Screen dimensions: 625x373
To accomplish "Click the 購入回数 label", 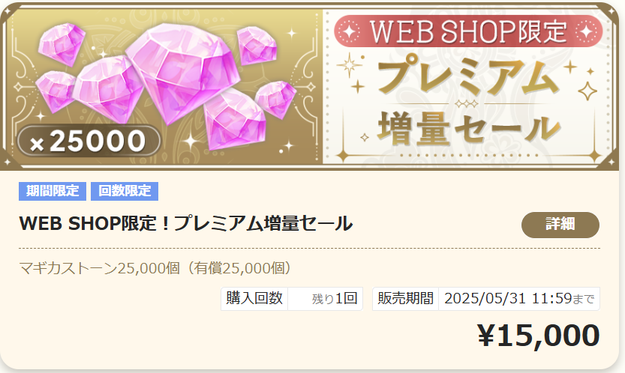I will [x=254, y=299].
